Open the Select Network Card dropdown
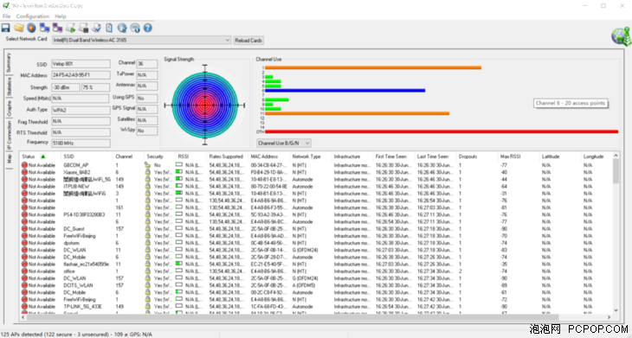The height and width of the screenshot is (338, 632). pyautogui.click(x=141, y=41)
